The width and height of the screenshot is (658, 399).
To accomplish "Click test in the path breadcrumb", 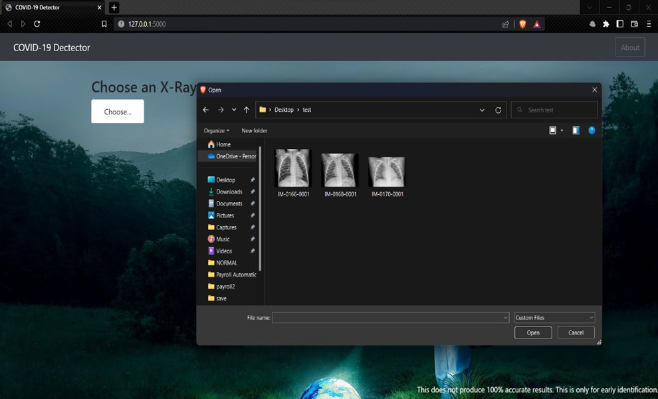I will pyautogui.click(x=307, y=110).
